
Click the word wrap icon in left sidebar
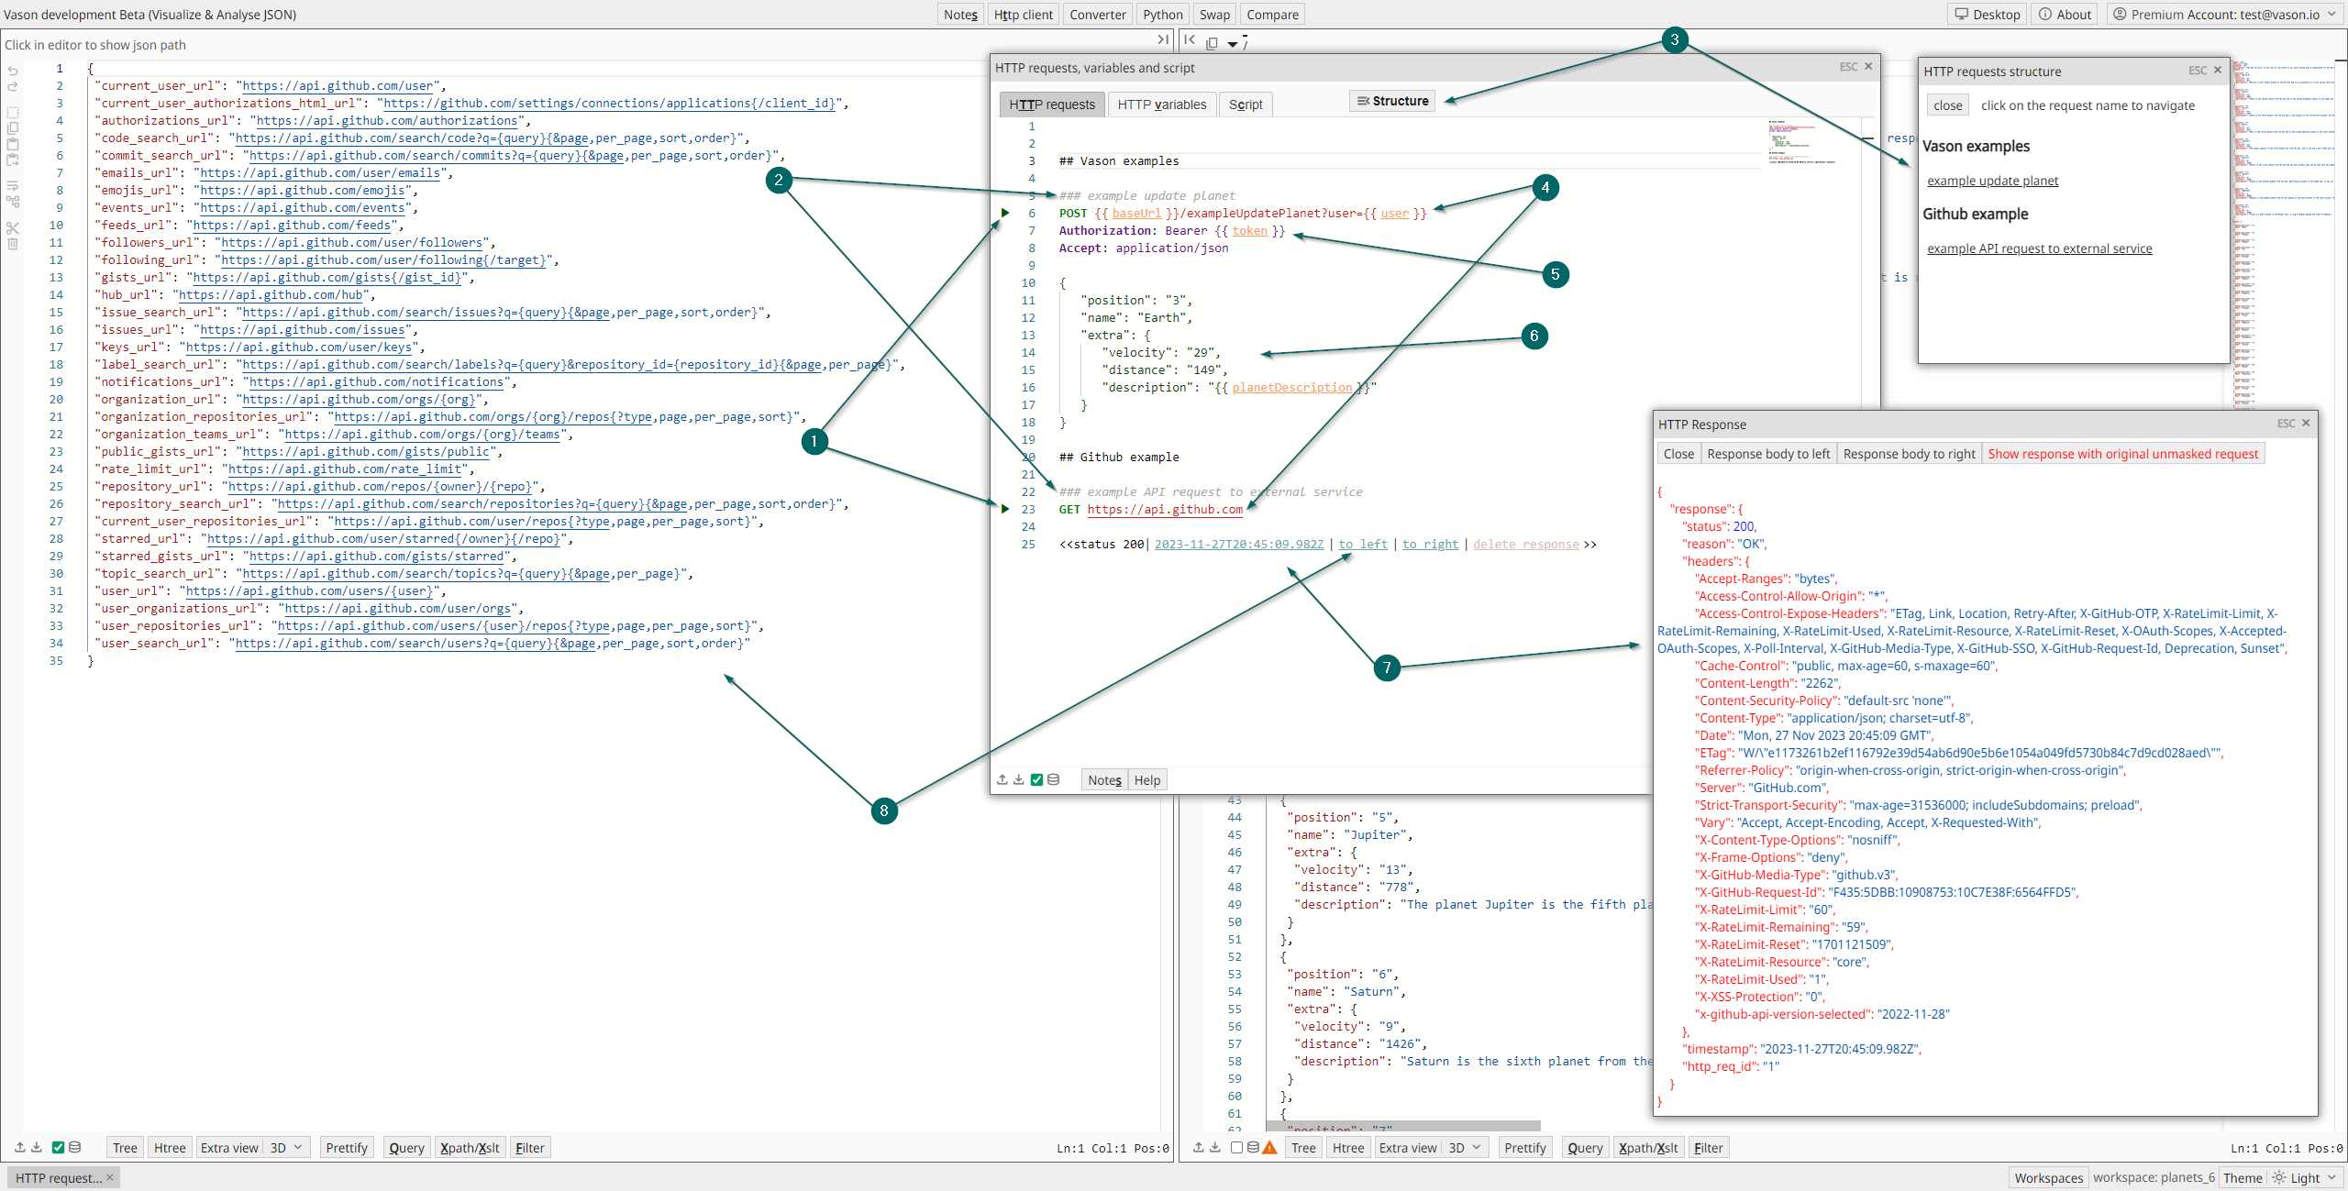[13, 185]
